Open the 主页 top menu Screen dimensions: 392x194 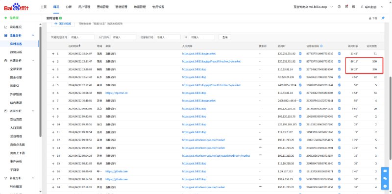44,7
